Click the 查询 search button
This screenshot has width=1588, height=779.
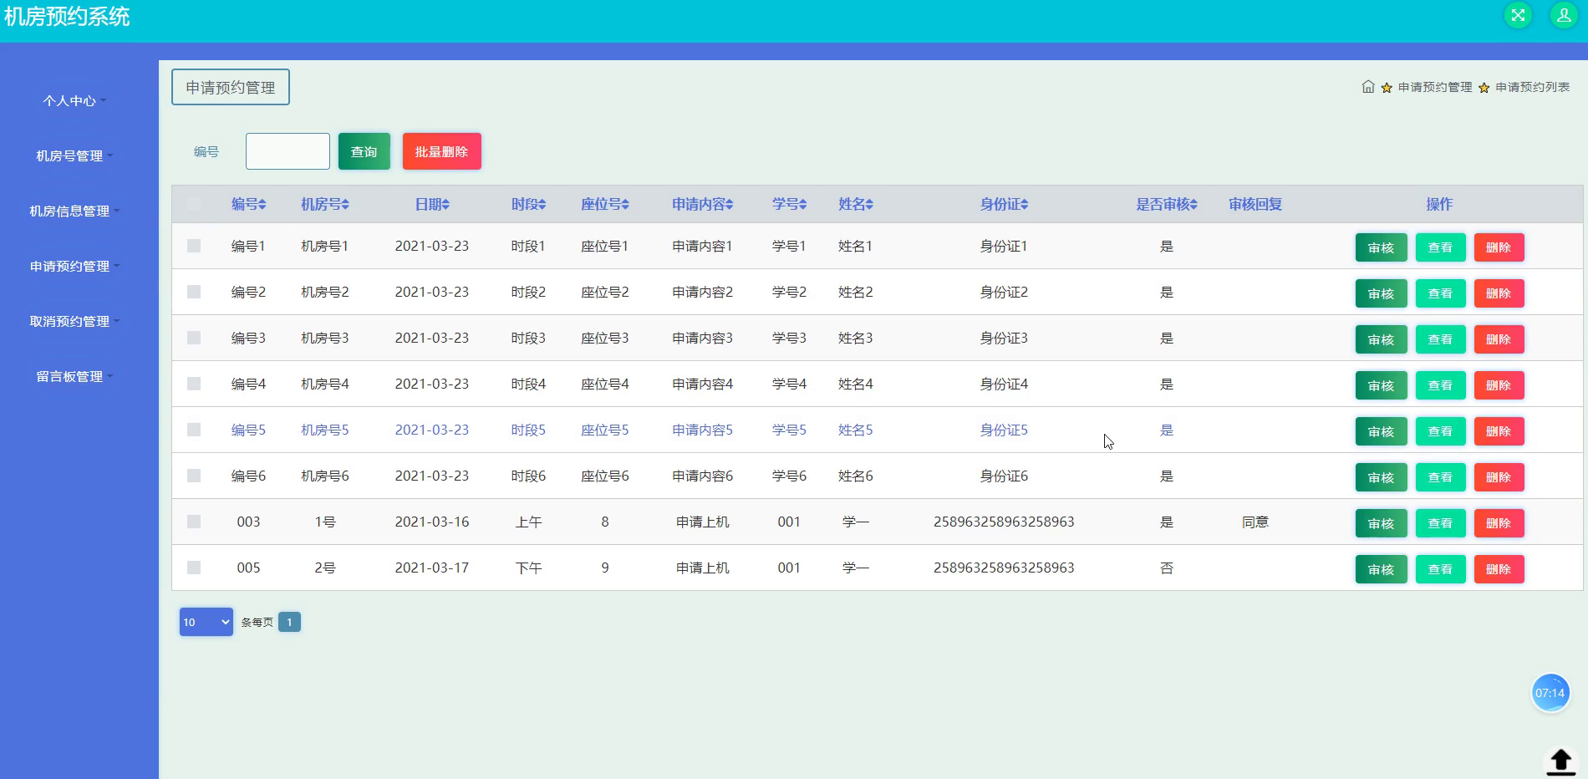(x=364, y=151)
